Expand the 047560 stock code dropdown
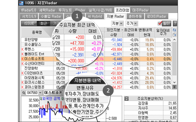Image resolution: width=196 pixels, height=122 pixels. click(40, 93)
